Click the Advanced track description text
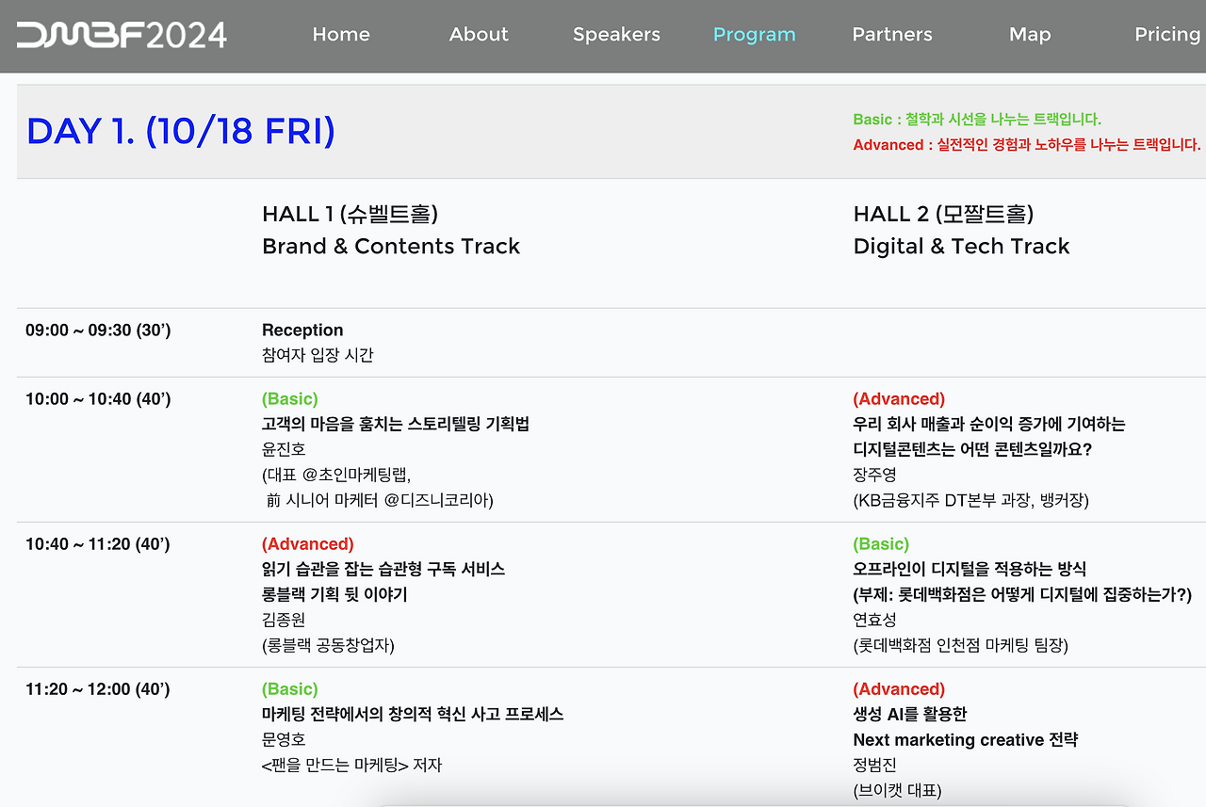 1024,145
